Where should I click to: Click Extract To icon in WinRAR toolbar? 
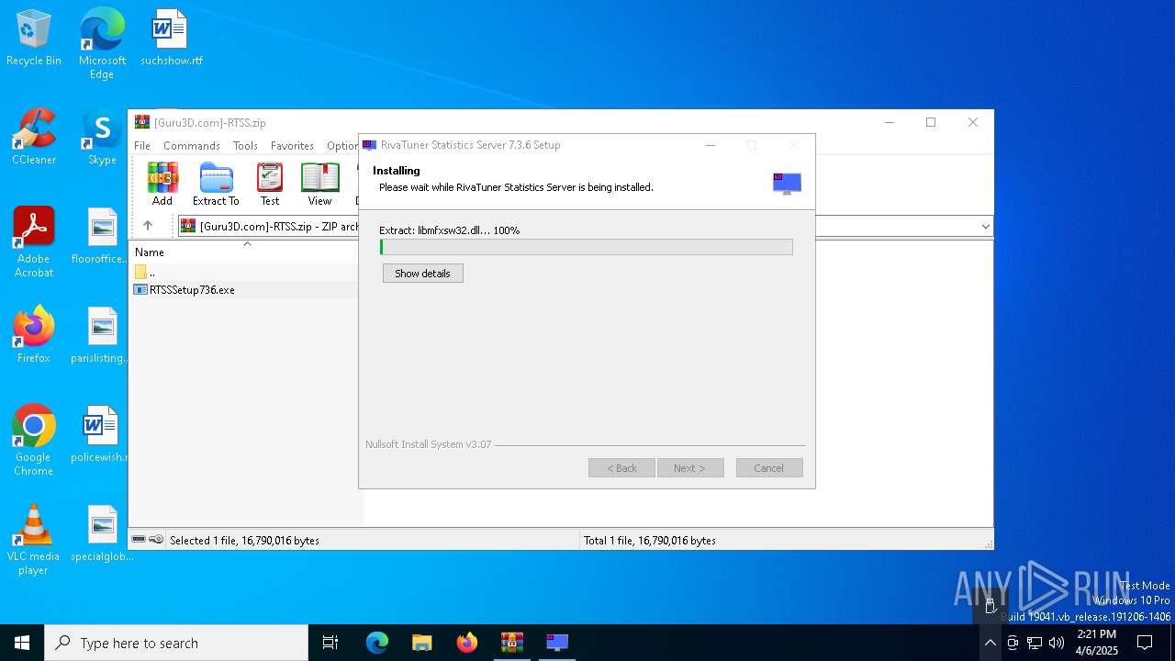(216, 185)
